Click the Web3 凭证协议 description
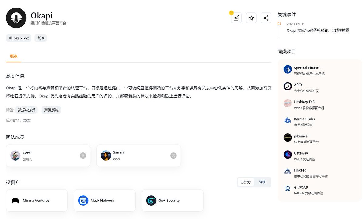364x219 pixels. (305, 159)
